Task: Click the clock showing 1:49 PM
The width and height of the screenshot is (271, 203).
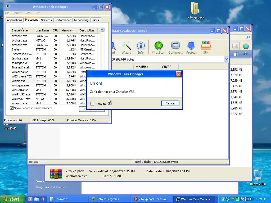Action: coord(261,199)
